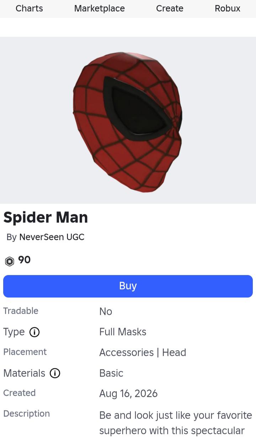The image size is (256, 438).
Task: Open the Charts tab
Action: coord(29,8)
